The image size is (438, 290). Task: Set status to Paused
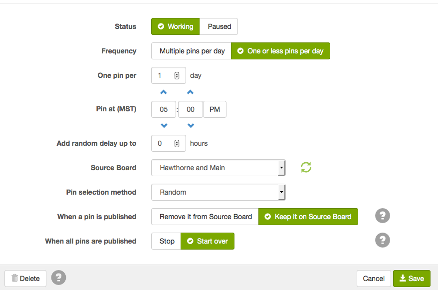(x=219, y=26)
